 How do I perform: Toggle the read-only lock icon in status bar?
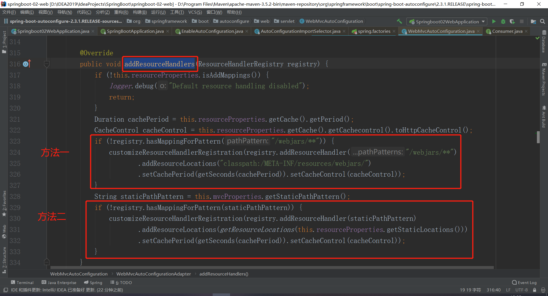coord(535,290)
